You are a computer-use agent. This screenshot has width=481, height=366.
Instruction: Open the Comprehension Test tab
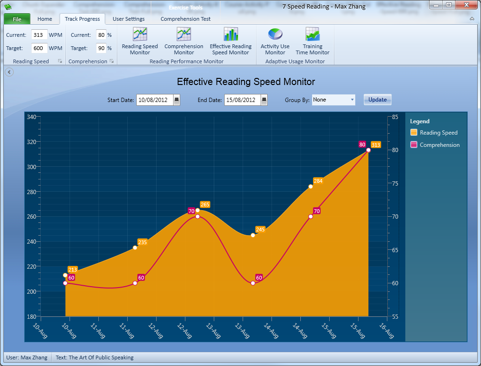pyautogui.click(x=185, y=19)
